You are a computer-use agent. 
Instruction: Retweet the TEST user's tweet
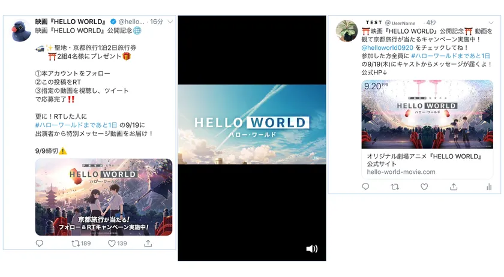[395, 186]
